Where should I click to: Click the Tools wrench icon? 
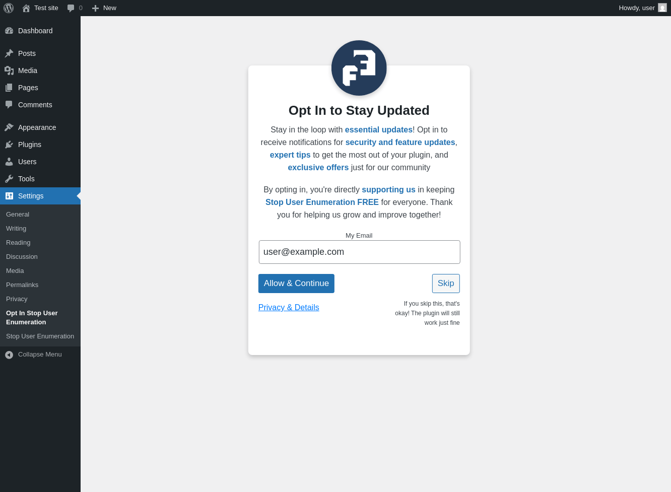point(9,179)
